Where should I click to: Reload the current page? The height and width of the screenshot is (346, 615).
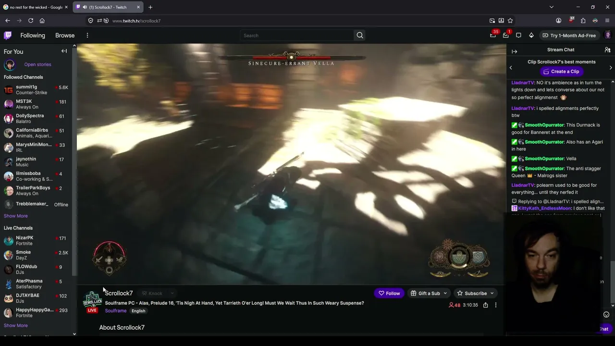31,21
